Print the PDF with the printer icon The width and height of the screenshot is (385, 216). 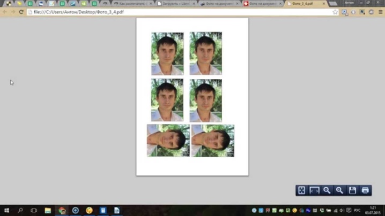365,190
